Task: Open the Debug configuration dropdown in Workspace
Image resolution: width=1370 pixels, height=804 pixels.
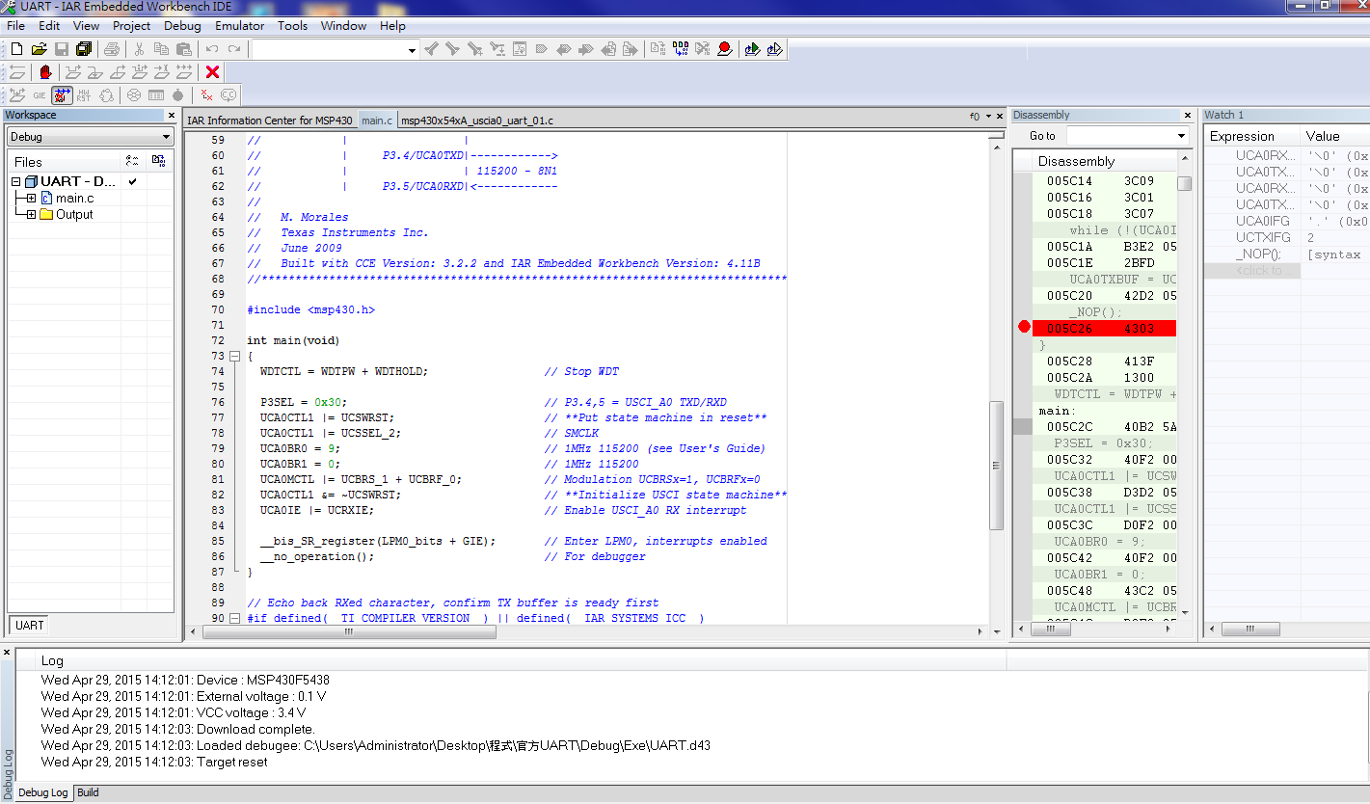Action: click(x=166, y=137)
